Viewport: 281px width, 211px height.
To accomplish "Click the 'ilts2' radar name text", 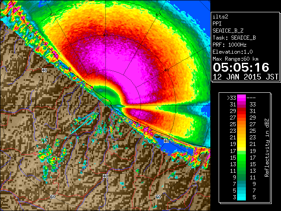I will coord(220,17).
